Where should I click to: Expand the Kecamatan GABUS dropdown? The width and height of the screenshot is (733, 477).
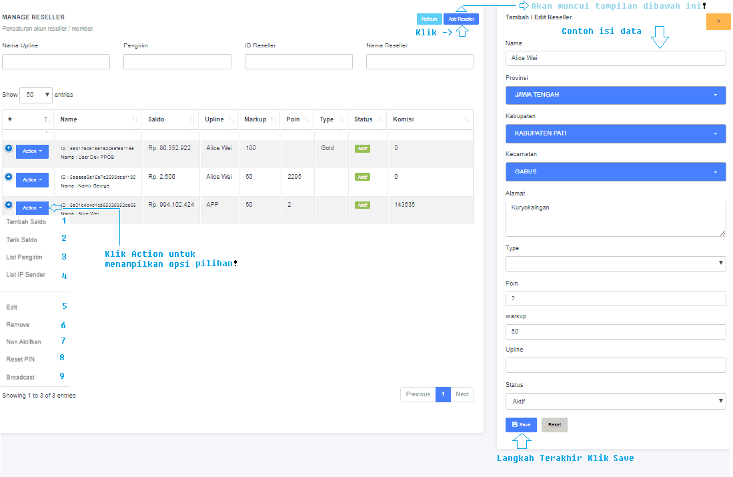coord(615,171)
